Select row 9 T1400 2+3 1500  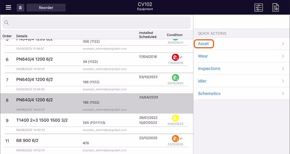pos(96,123)
